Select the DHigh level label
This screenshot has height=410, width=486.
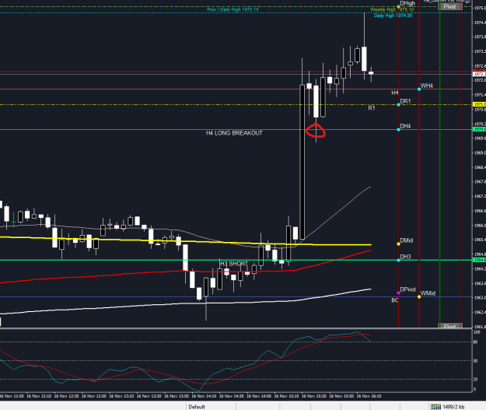tap(407, 3)
